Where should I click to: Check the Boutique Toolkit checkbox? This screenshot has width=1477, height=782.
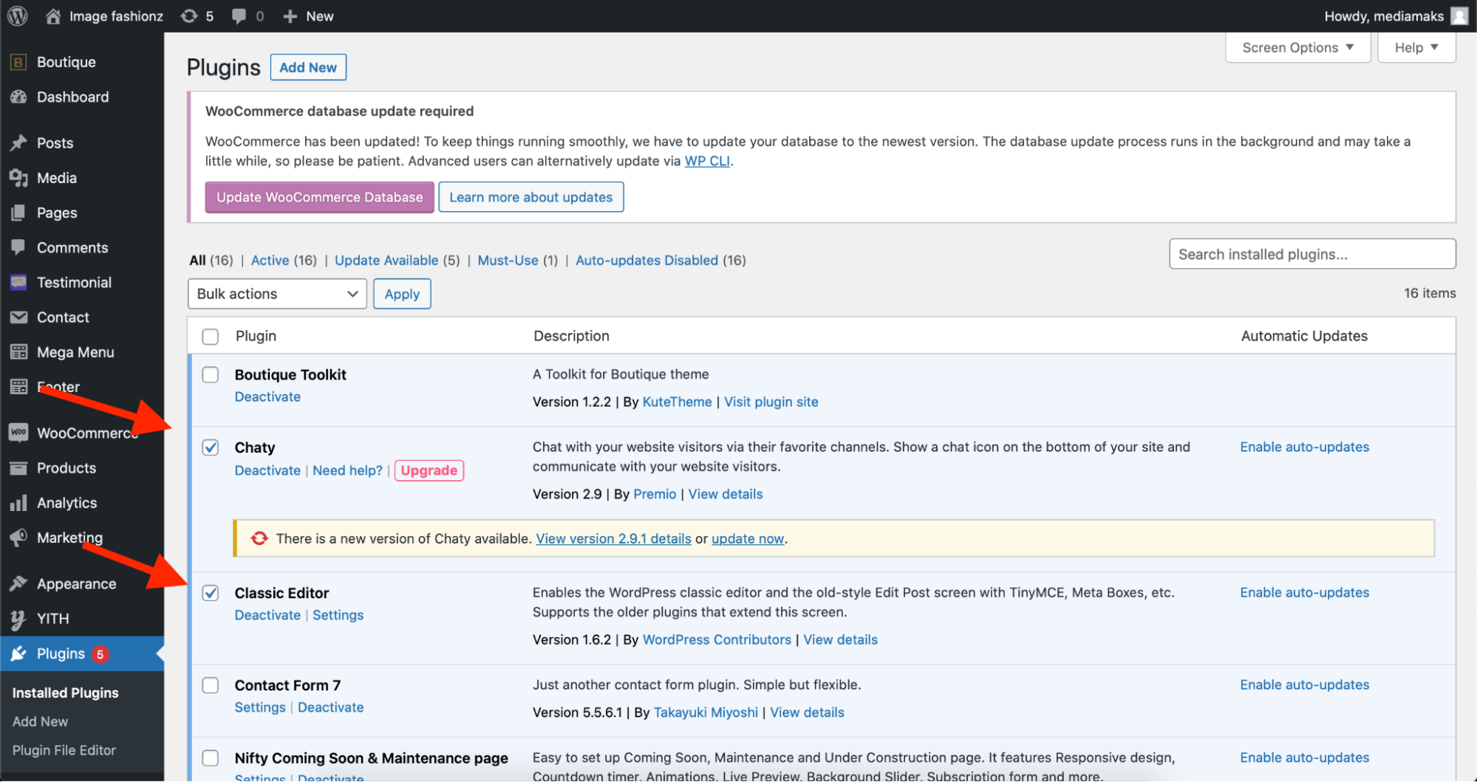[x=211, y=374]
